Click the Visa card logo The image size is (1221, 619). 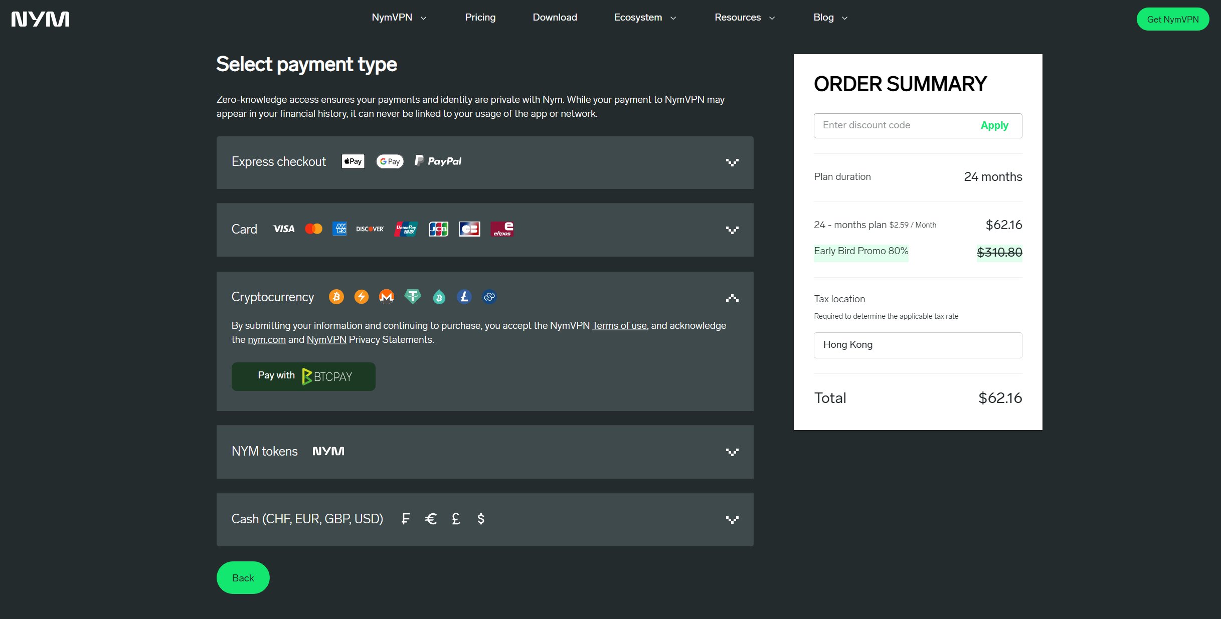coord(283,229)
